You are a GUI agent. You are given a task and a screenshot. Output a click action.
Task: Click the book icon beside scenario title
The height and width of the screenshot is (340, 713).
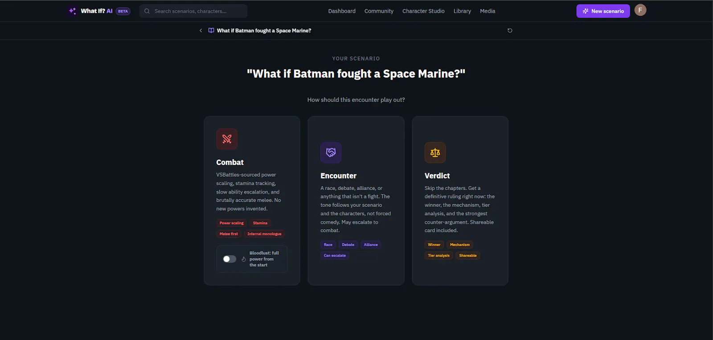click(211, 31)
